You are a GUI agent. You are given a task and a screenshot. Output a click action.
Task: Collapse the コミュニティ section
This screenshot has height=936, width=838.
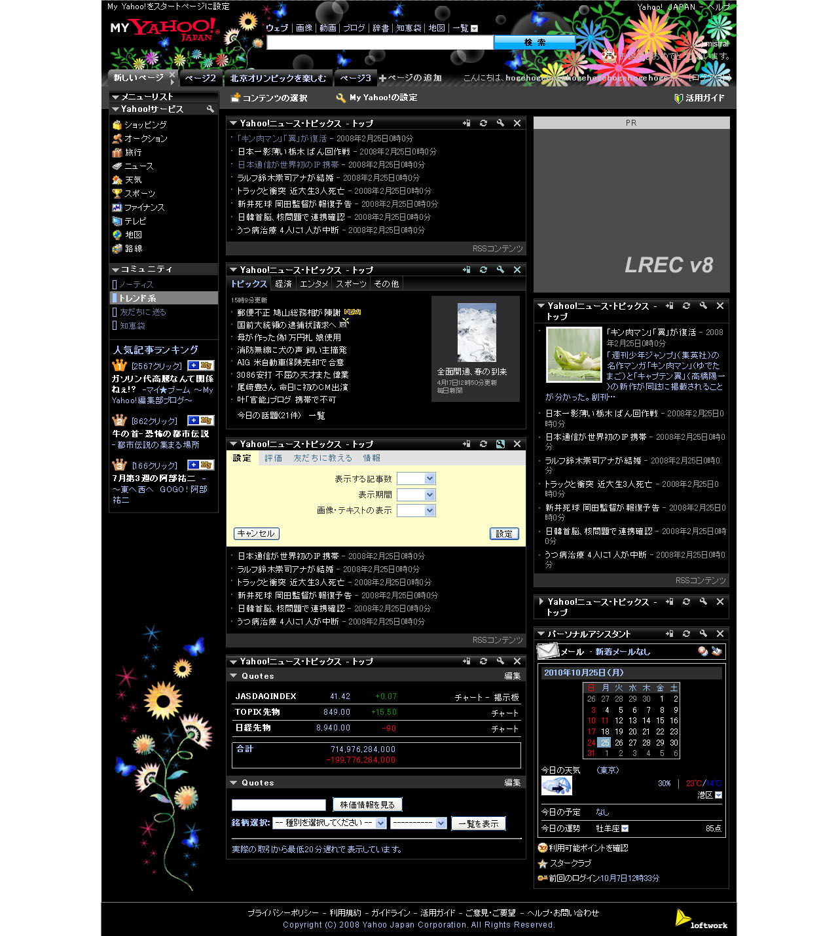tap(116, 270)
